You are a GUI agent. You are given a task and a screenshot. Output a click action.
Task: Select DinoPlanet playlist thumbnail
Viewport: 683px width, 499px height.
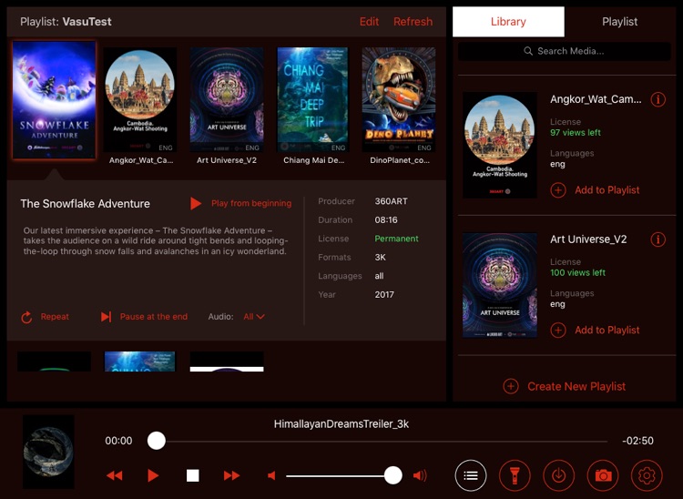[x=399, y=100]
